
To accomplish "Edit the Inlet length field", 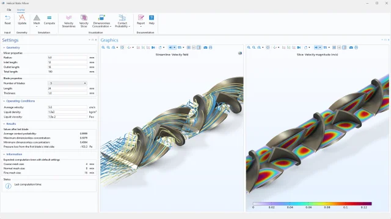I will 67,62.
